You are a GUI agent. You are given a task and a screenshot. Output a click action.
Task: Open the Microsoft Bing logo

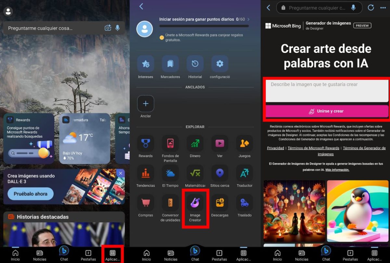(283, 26)
